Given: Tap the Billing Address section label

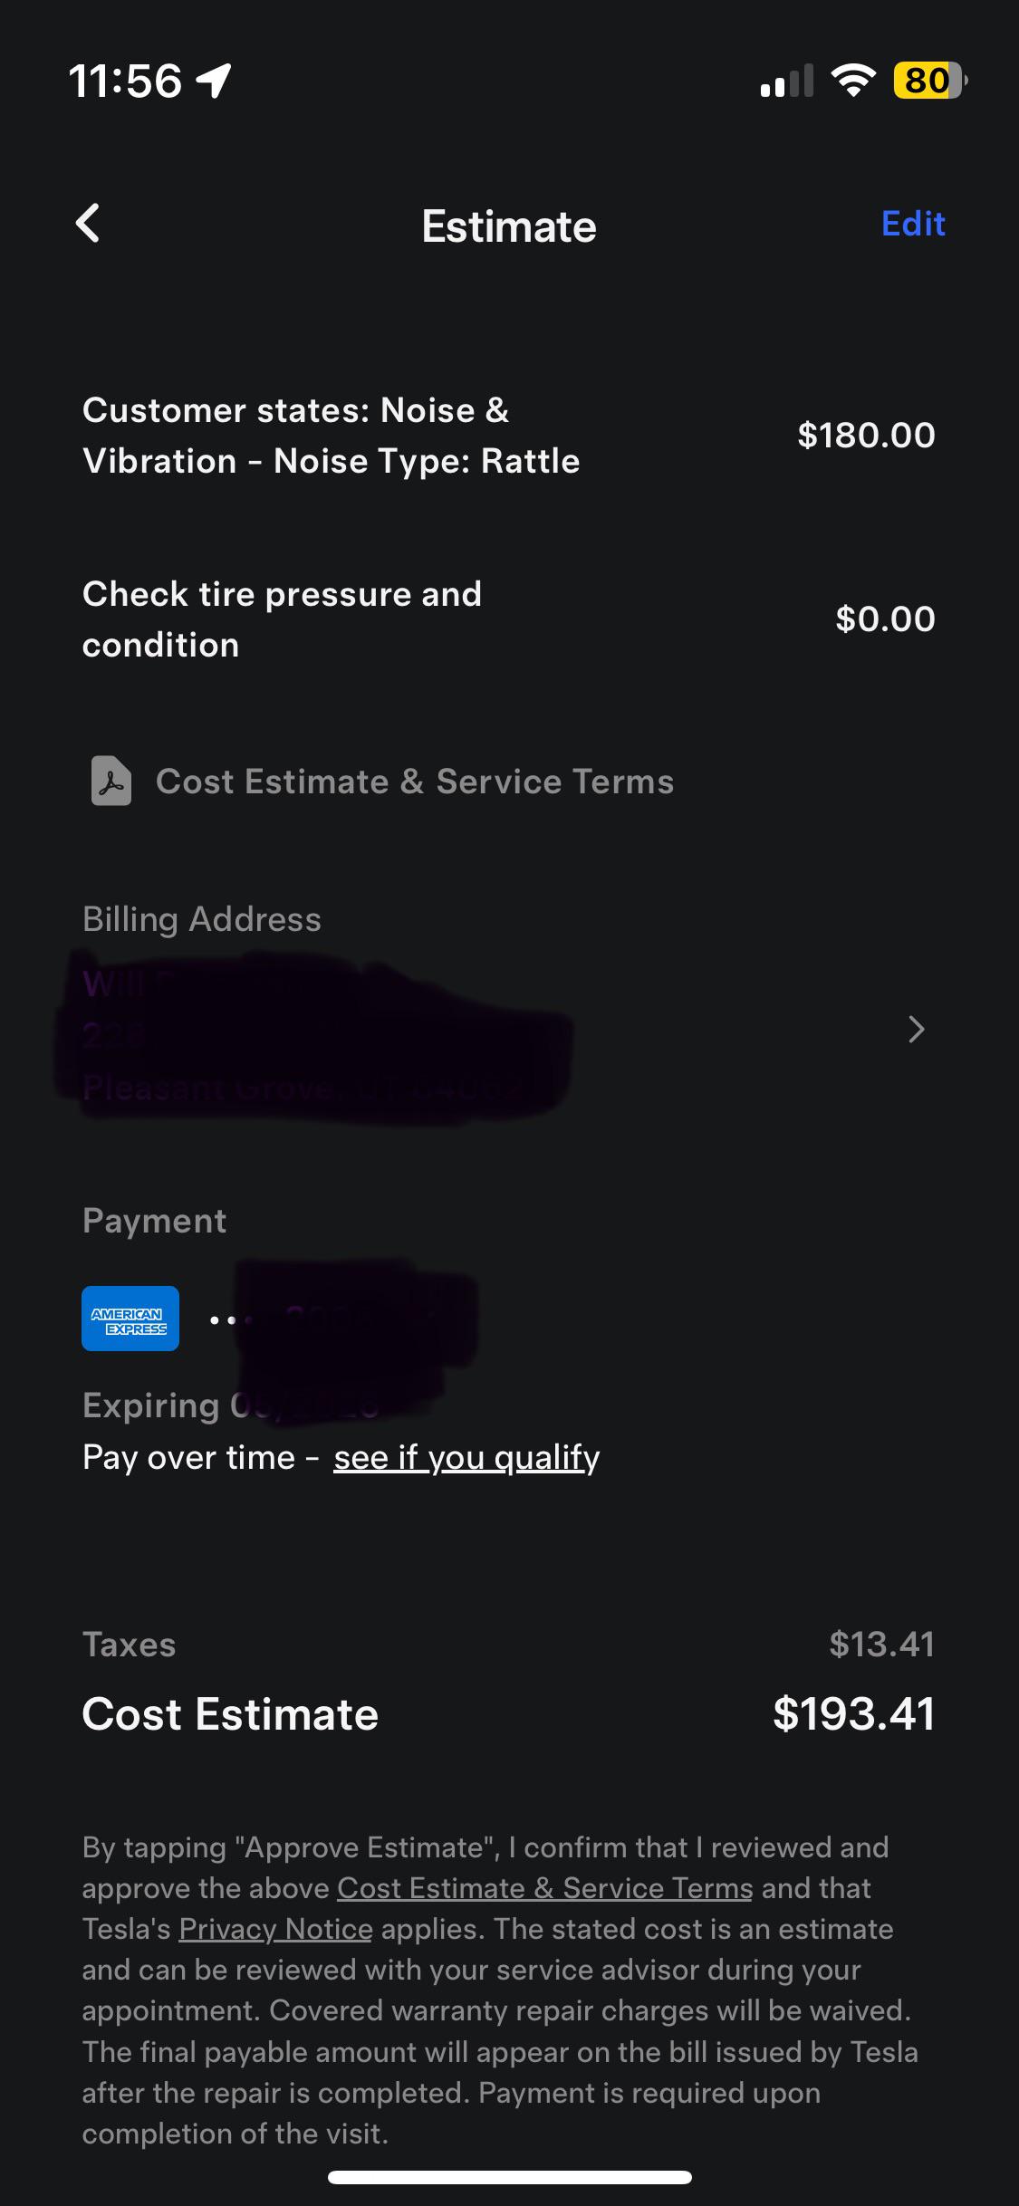Looking at the screenshot, I should 202,919.
